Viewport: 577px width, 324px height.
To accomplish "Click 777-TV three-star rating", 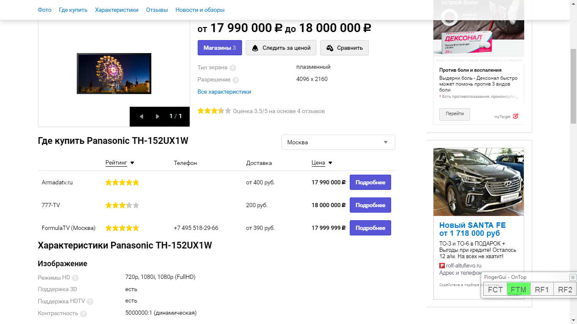I will point(122,205).
